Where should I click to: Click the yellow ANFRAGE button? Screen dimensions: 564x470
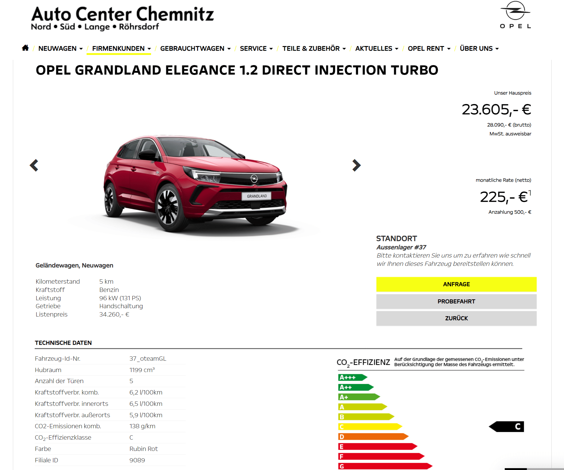pos(456,284)
